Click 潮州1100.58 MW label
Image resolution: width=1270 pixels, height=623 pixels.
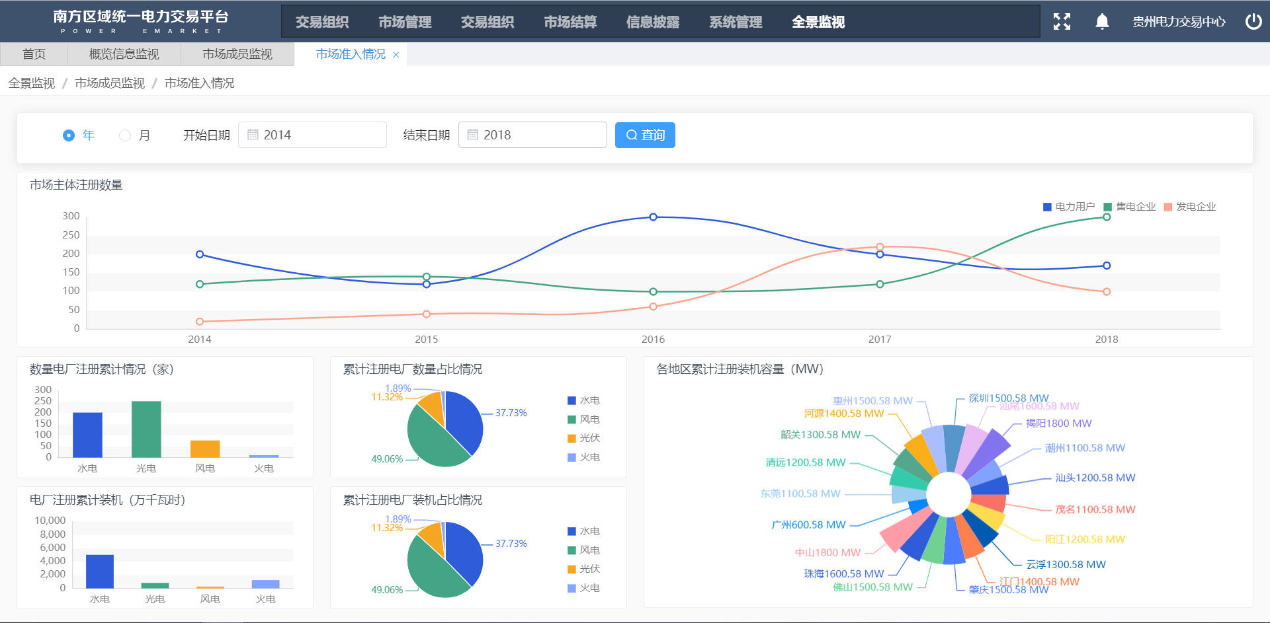click(x=1085, y=448)
